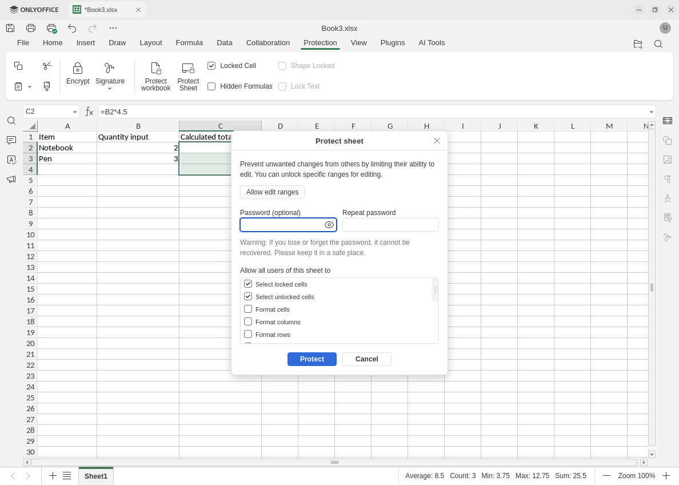Click the Password (optional) field

[x=289, y=225]
